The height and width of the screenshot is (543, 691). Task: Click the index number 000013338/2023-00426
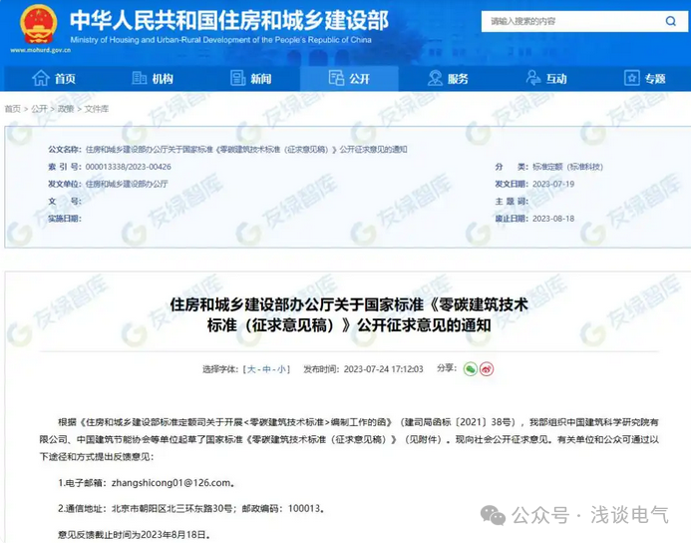[129, 167]
